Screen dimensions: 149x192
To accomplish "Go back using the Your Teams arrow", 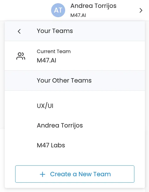I will [19, 31].
